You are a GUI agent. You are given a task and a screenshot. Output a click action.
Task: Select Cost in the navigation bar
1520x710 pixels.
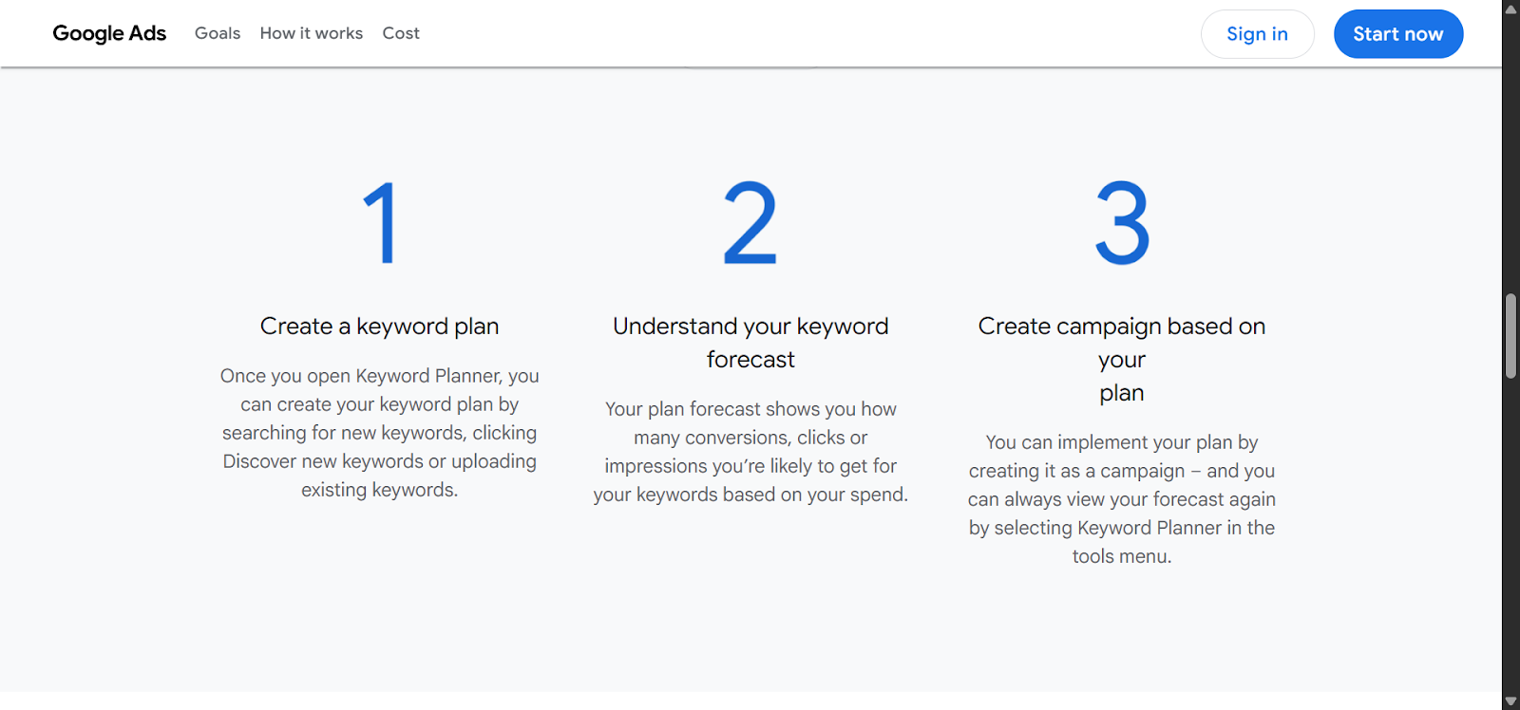pos(401,33)
